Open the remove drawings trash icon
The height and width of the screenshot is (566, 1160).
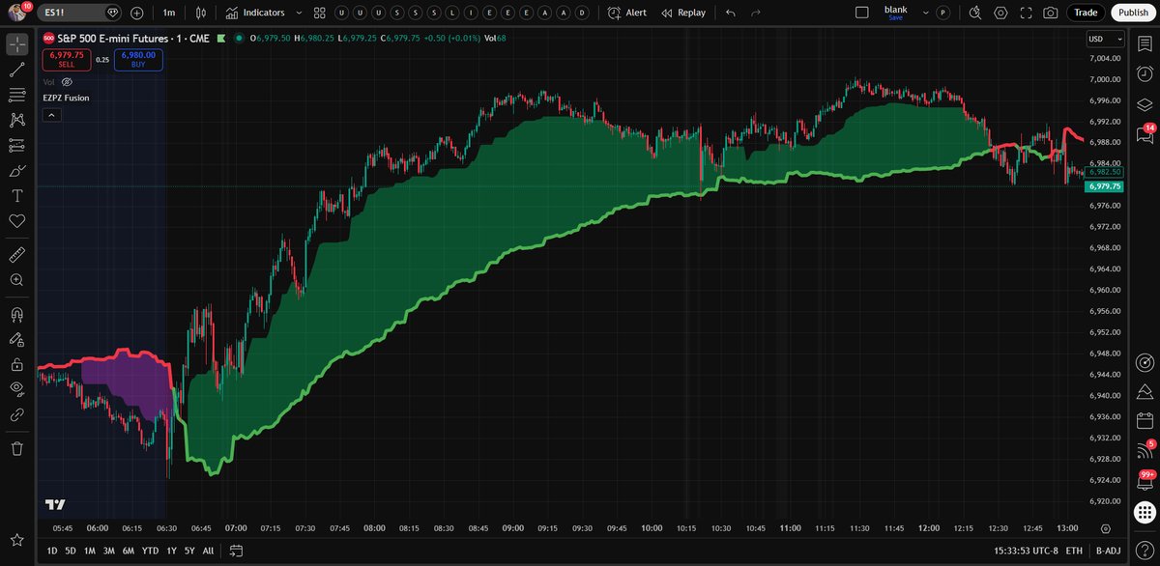[x=15, y=448]
